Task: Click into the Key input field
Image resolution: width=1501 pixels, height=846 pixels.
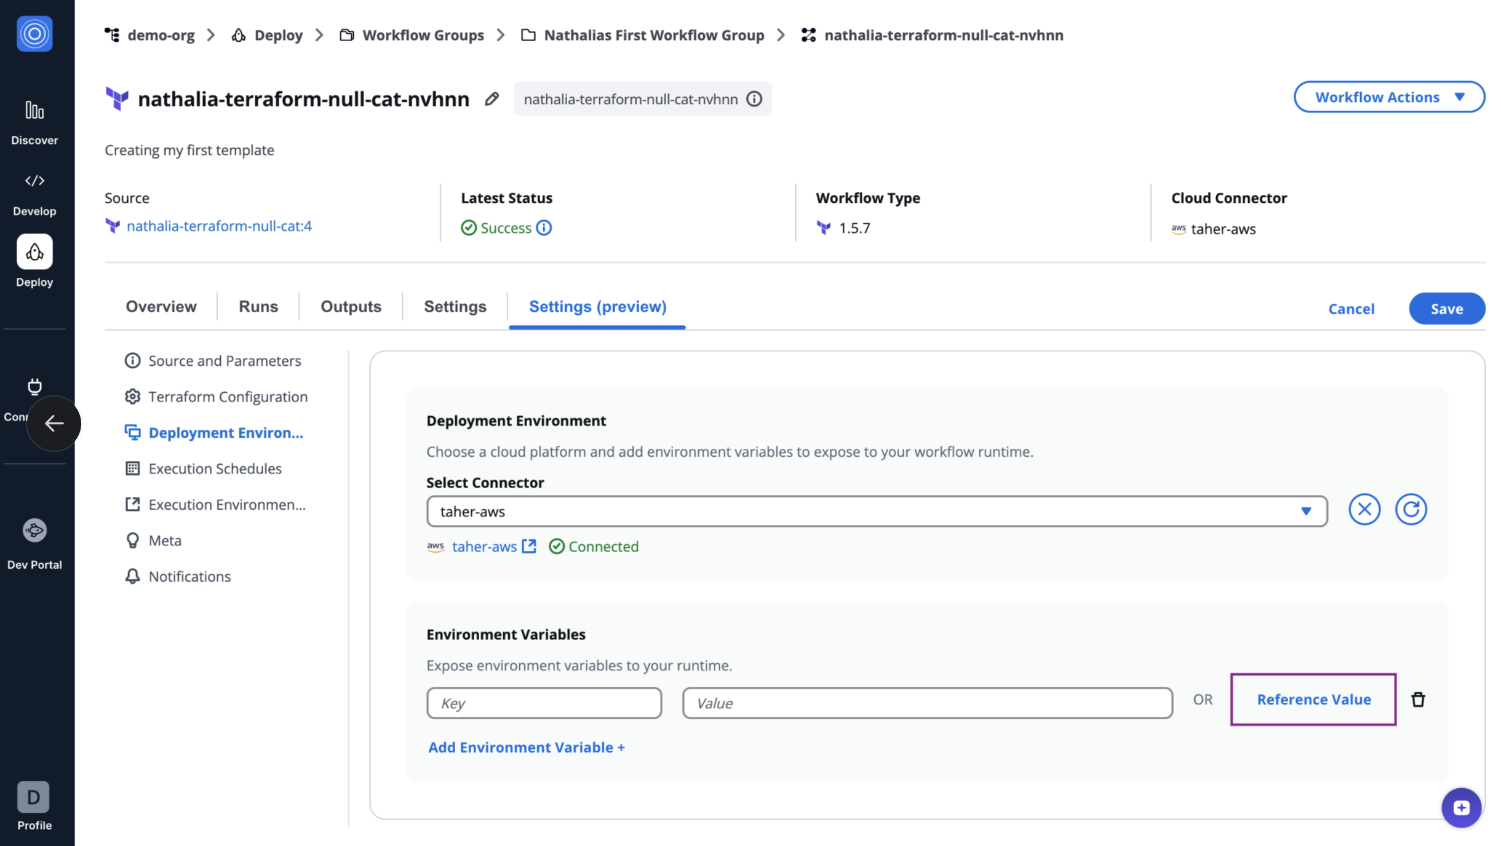Action: (544, 703)
